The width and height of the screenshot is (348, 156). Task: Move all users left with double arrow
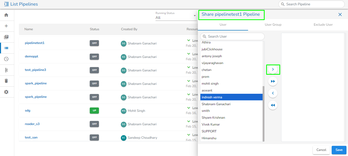[273, 105]
